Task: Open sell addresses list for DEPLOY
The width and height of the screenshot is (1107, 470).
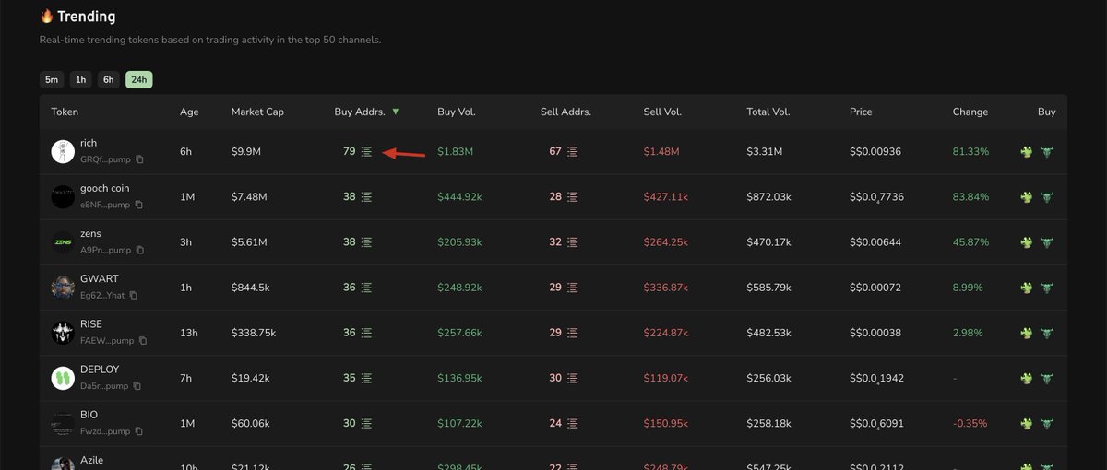Action: 573,378
